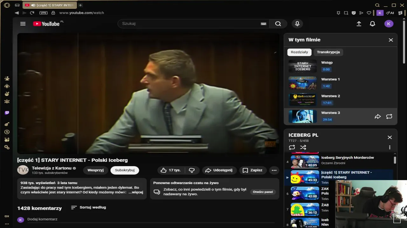The image size is (407, 228).
Task: Open the browser AI assistant button
Action: click(x=390, y=13)
